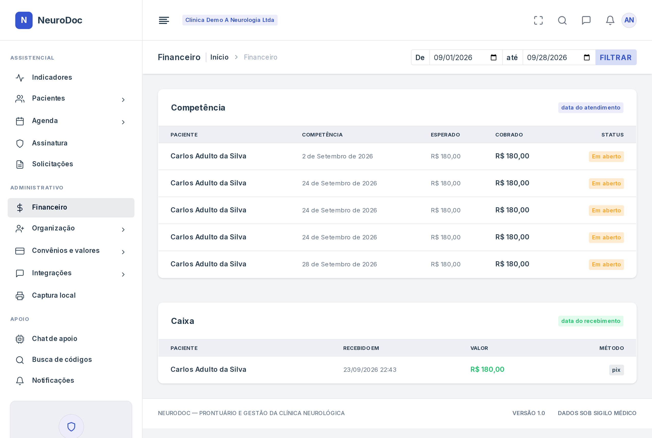Open the search magnifier in header

tap(562, 20)
